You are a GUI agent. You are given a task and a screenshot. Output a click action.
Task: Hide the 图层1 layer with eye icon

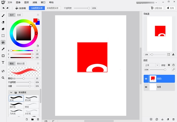coord(146,79)
